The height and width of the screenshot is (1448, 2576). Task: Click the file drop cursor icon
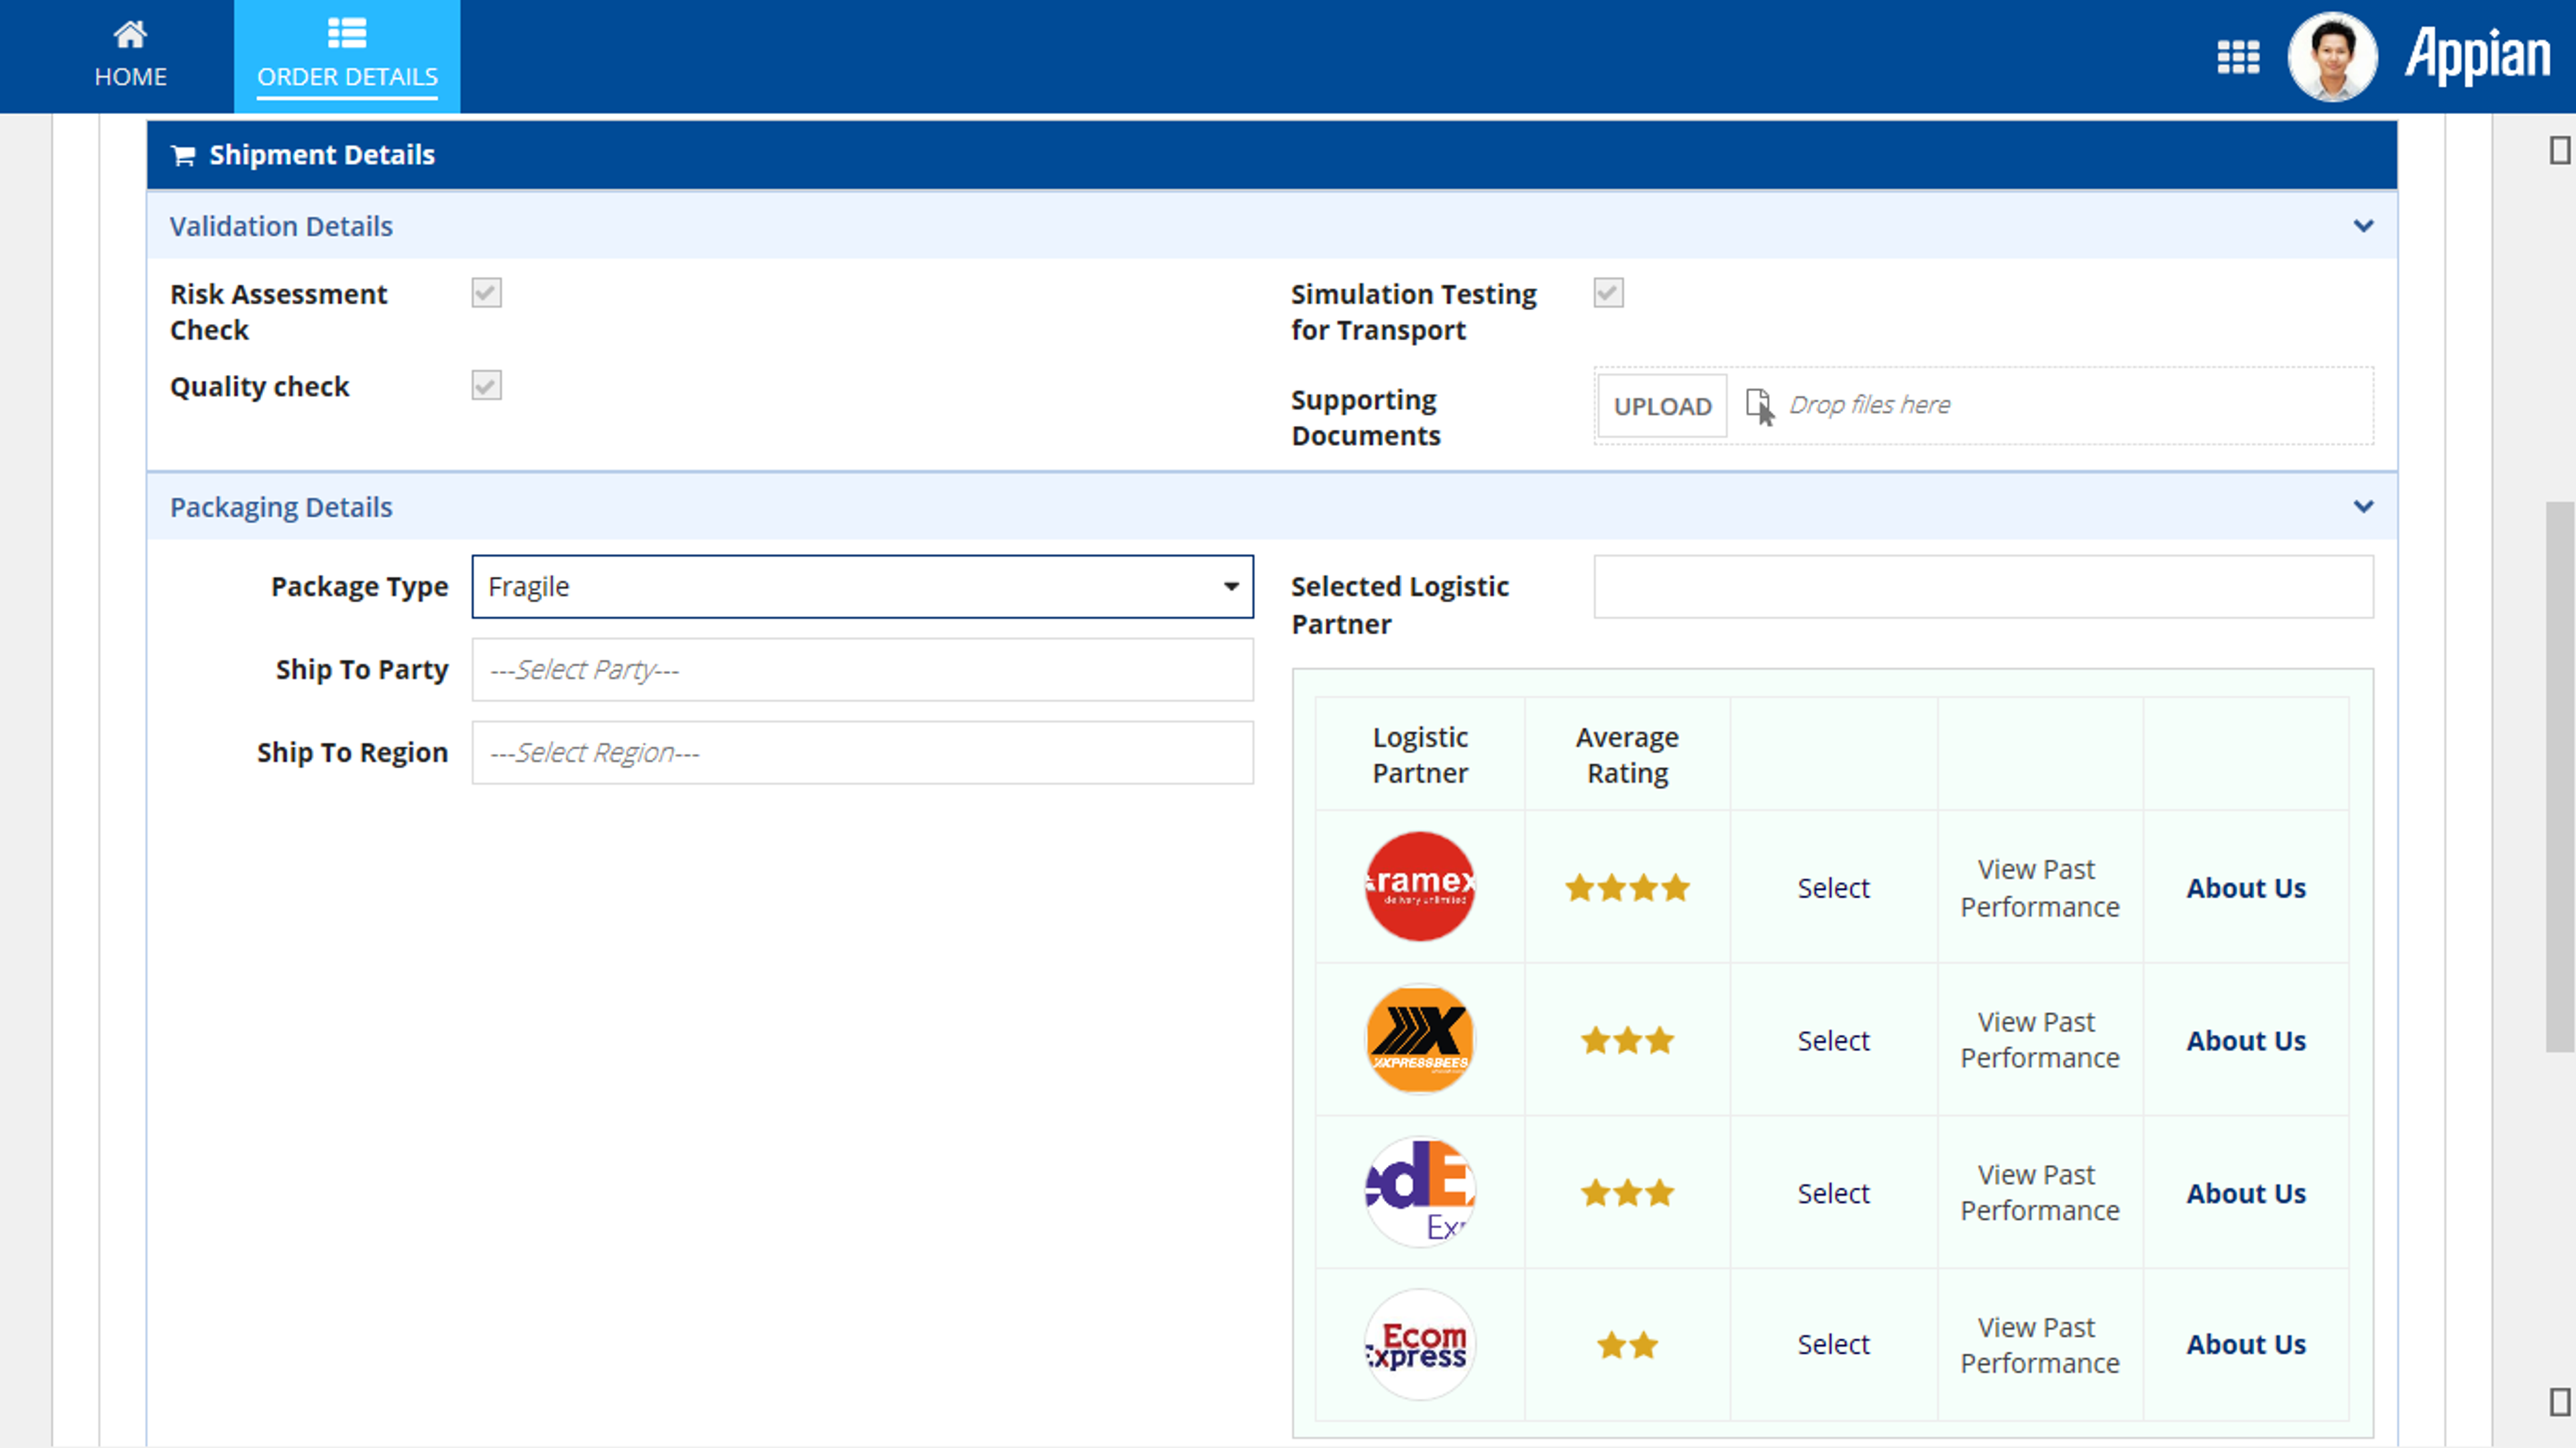point(1760,406)
